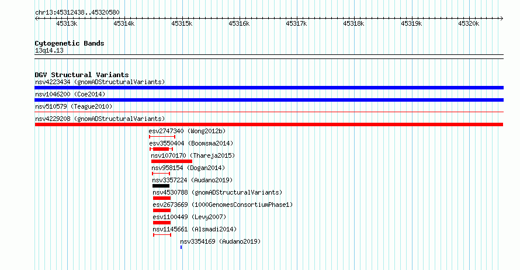This screenshot has width=520, height=270.
Task: Click the right arrow of the ruler
Action: coord(502,18)
